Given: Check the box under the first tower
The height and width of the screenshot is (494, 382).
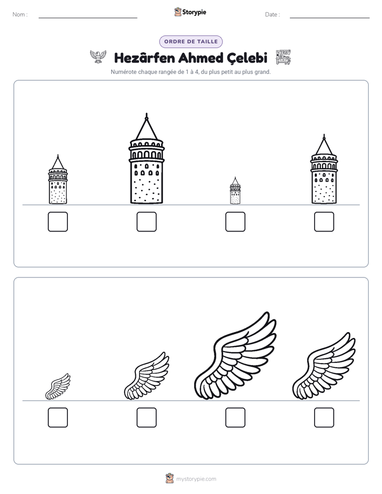Looking at the screenshot, I should (x=58, y=222).
